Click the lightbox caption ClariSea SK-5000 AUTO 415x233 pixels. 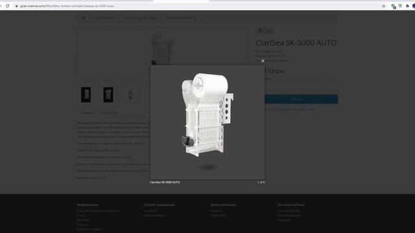click(x=165, y=183)
